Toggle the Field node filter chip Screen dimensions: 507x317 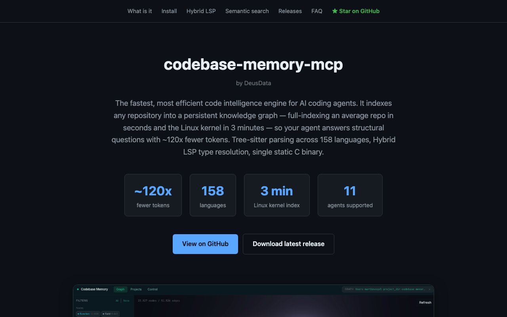click(110, 314)
